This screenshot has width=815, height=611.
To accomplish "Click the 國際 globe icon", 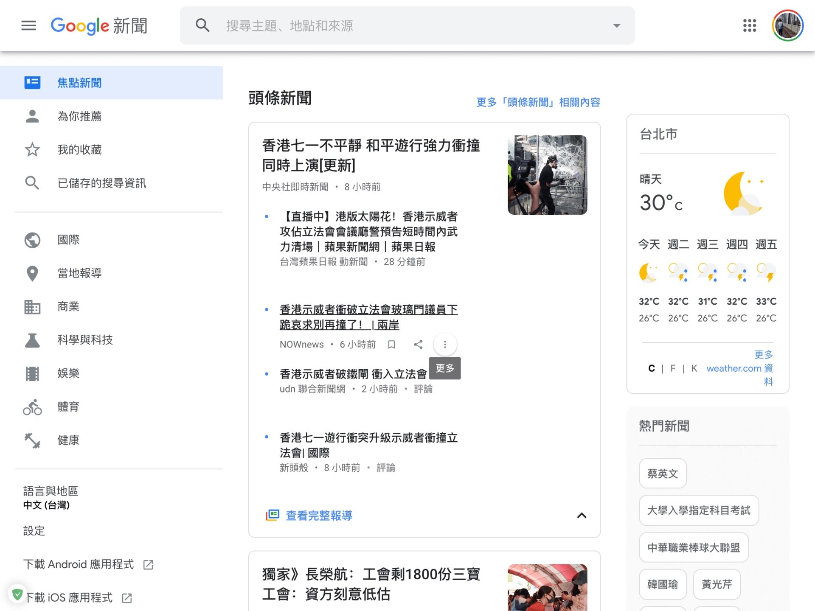I will coord(32,240).
